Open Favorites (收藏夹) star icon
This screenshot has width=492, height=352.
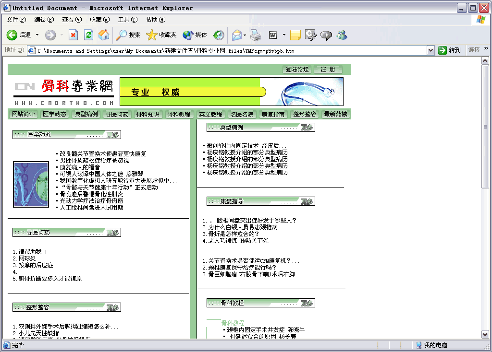151,35
